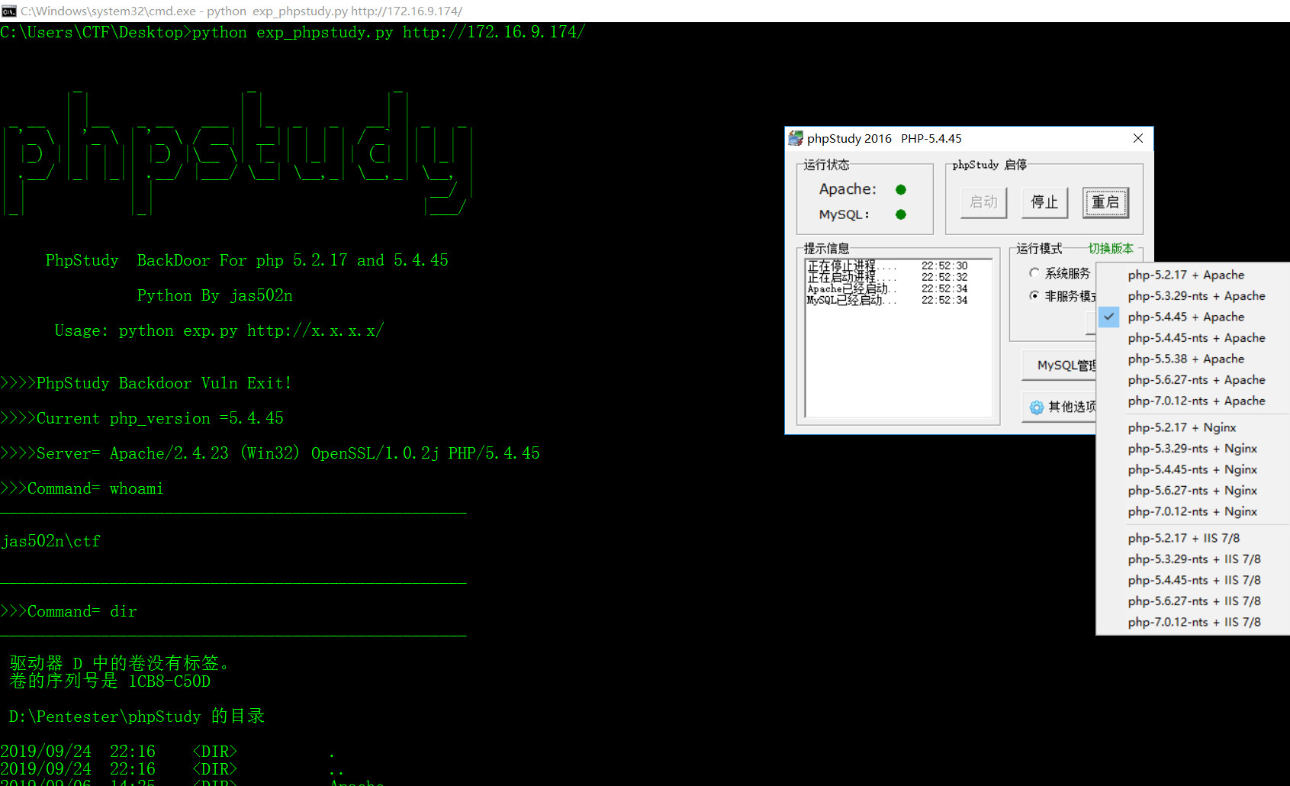Click the phpStudy 2016 PHP-5.4.45 title text

point(884,138)
